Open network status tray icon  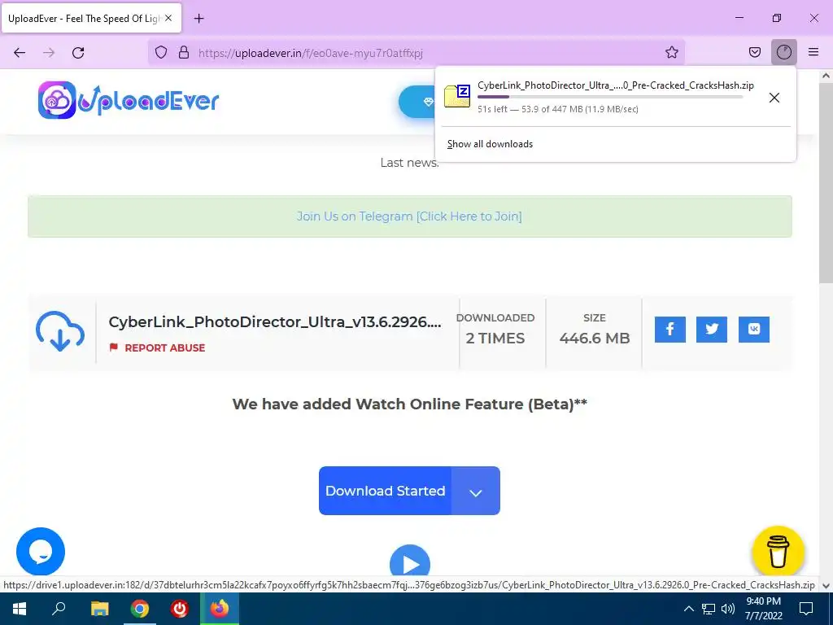709,609
